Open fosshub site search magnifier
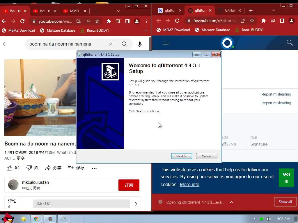This screenshot has height=223, width=298. coord(290,43)
